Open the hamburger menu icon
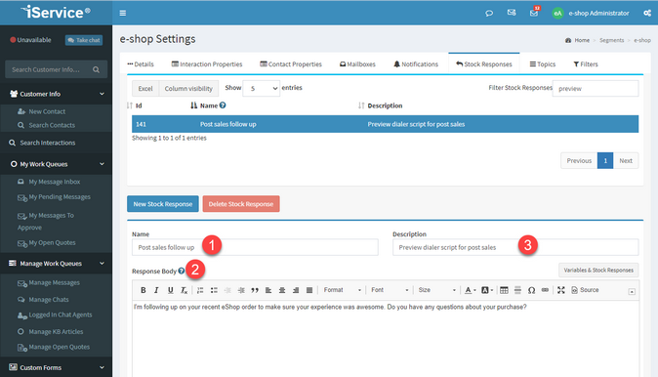658x377 pixels. pos(123,13)
